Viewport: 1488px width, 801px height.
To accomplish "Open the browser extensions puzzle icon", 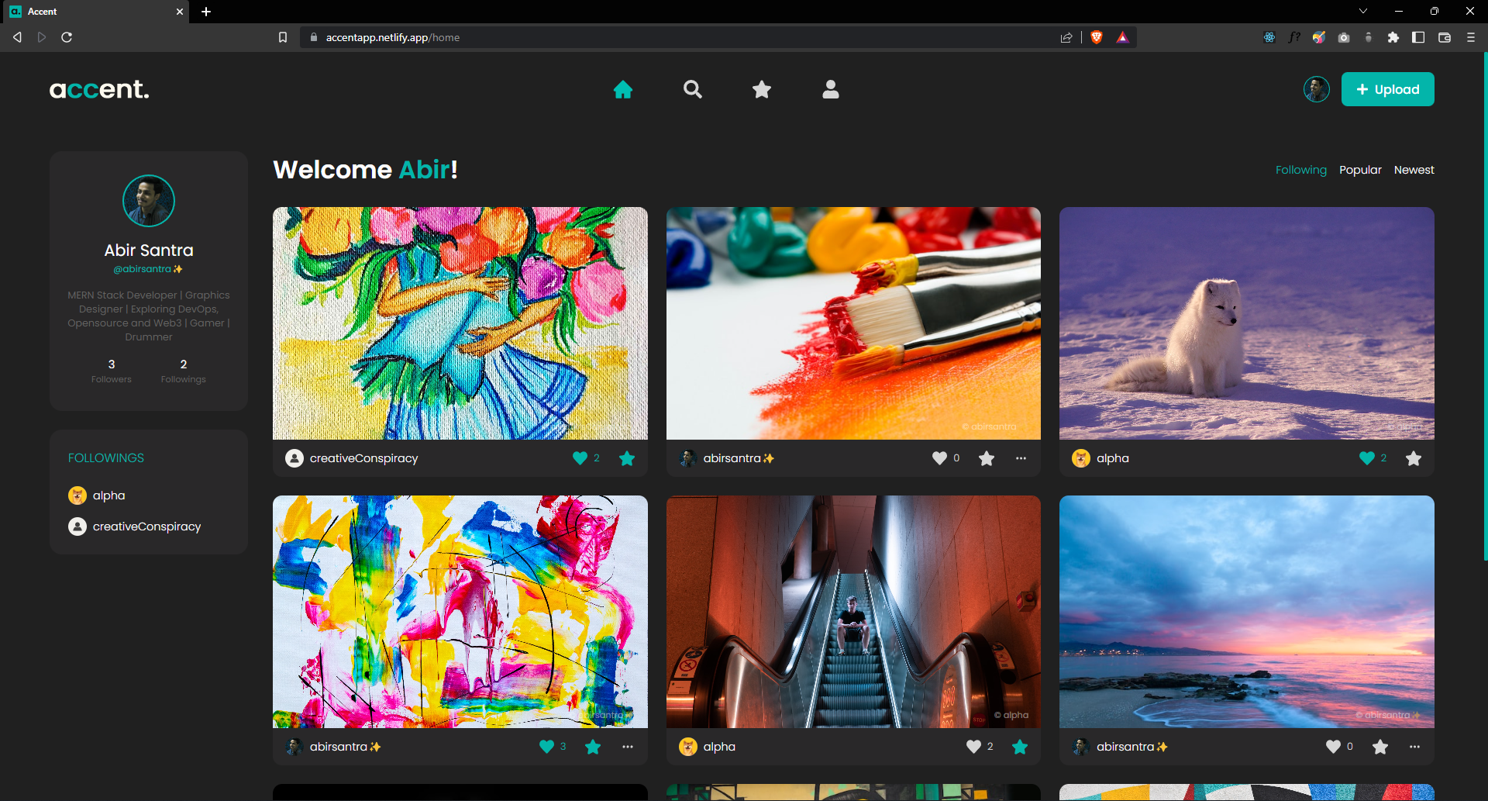I will 1393,37.
